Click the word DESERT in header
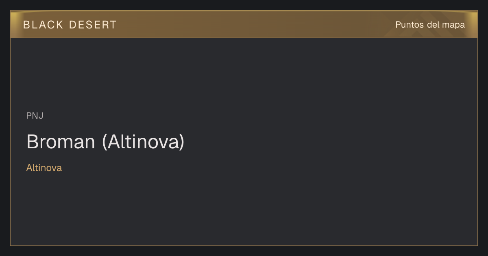The width and height of the screenshot is (488, 256). click(93, 25)
